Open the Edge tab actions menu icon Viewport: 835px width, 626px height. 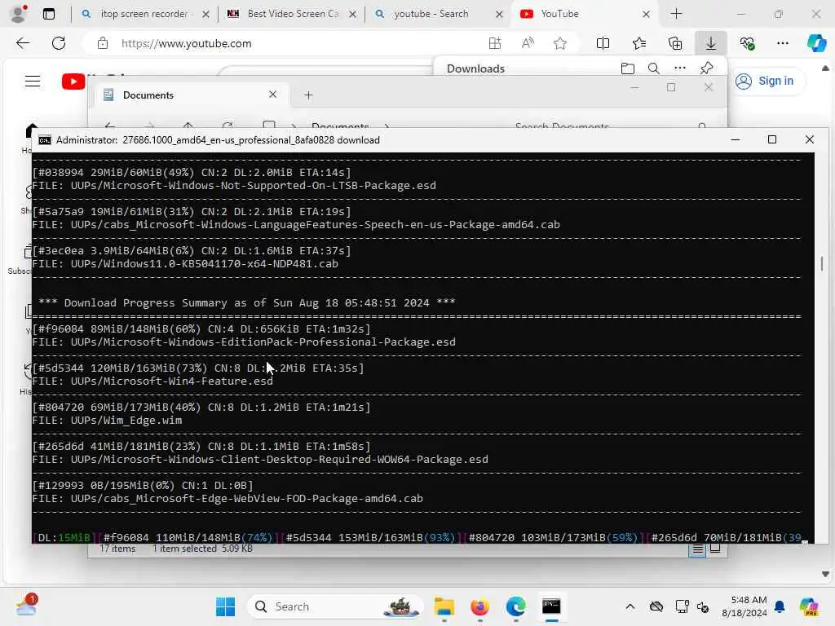coord(48,14)
